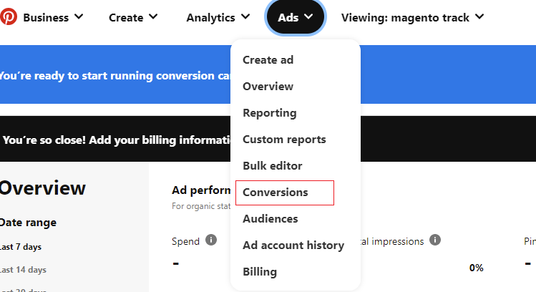This screenshot has width=536, height=292.
Task: Expand the Analytics dropdown
Action: click(218, 17)
